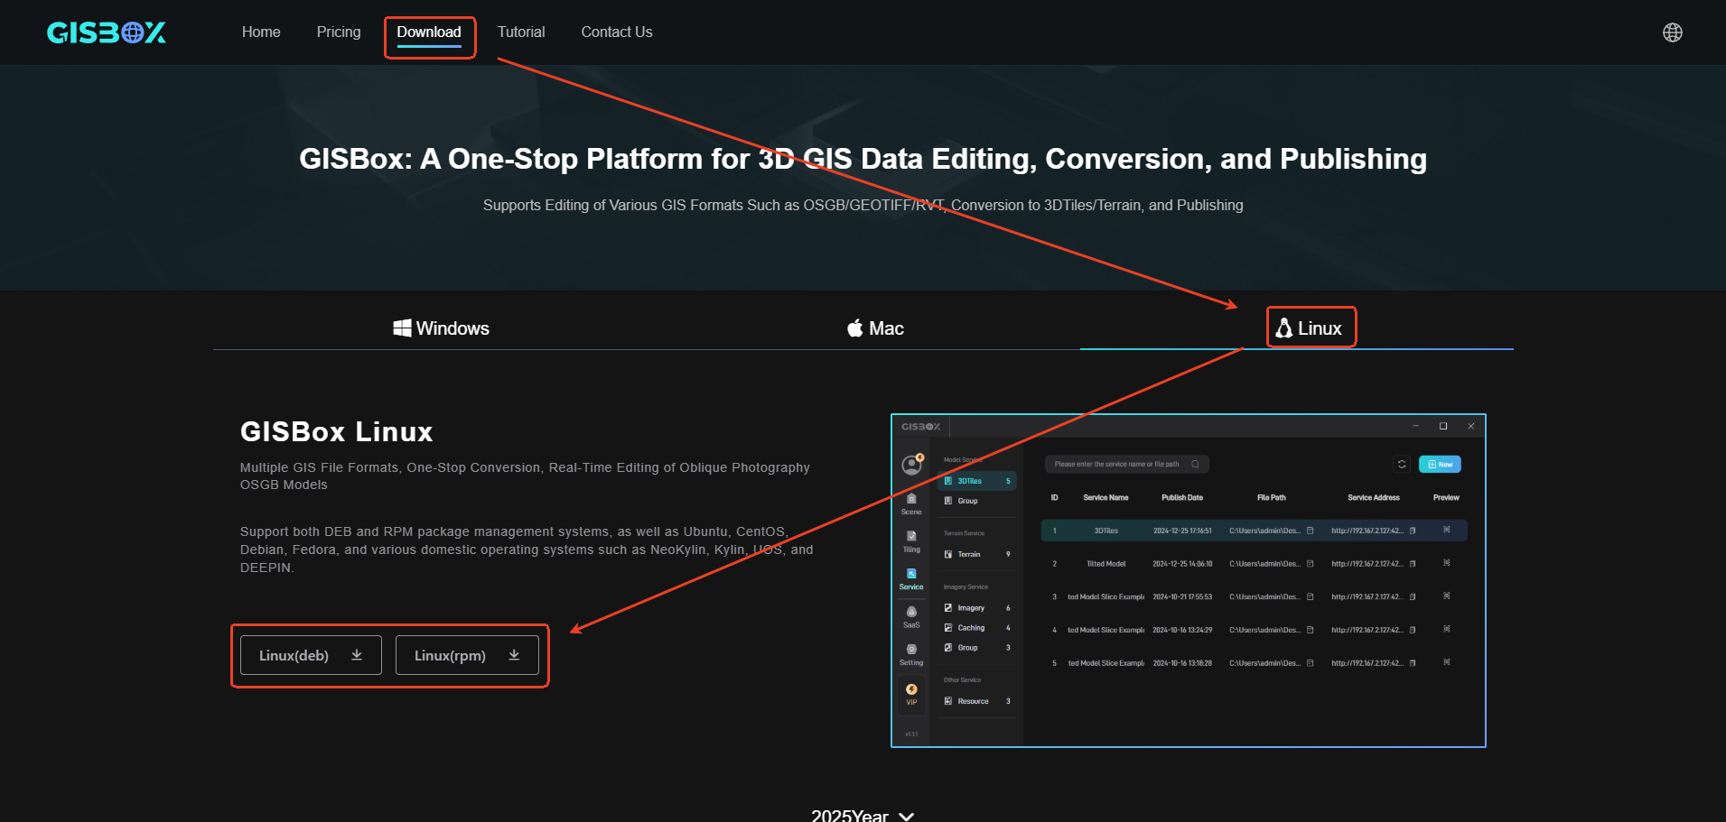The height and width of the screenshot is (822, 1726).
Task: Download the Linux(deb) package
Action: (311, 655)
